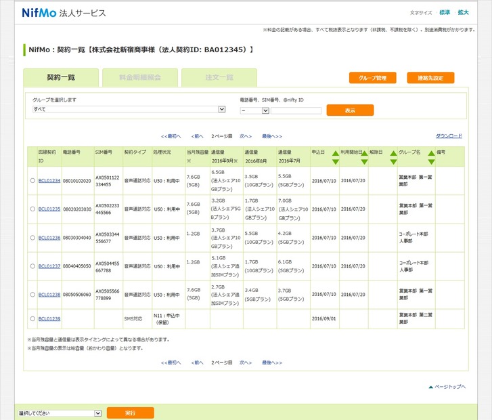Open contract BCL01239 link

point(49,318)
